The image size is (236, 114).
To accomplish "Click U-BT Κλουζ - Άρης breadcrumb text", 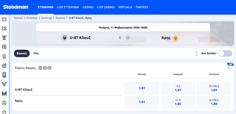I will pyautogui.click(x=80, y=18).
